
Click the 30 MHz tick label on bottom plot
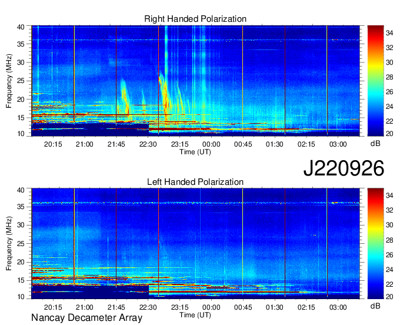click(21, 225)
